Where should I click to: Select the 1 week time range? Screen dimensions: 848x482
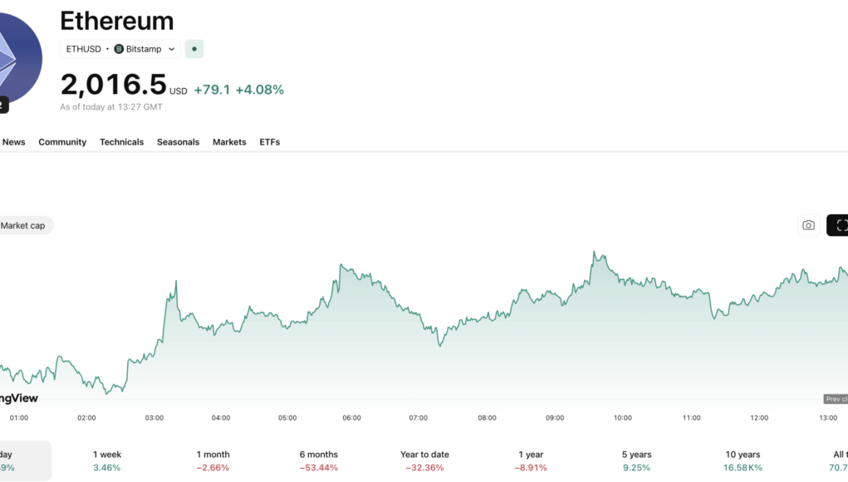pyautogui.click(x=107, y=460)
